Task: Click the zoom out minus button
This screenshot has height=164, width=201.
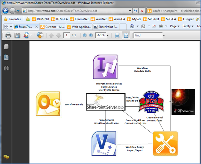Action: click(85, 35)
